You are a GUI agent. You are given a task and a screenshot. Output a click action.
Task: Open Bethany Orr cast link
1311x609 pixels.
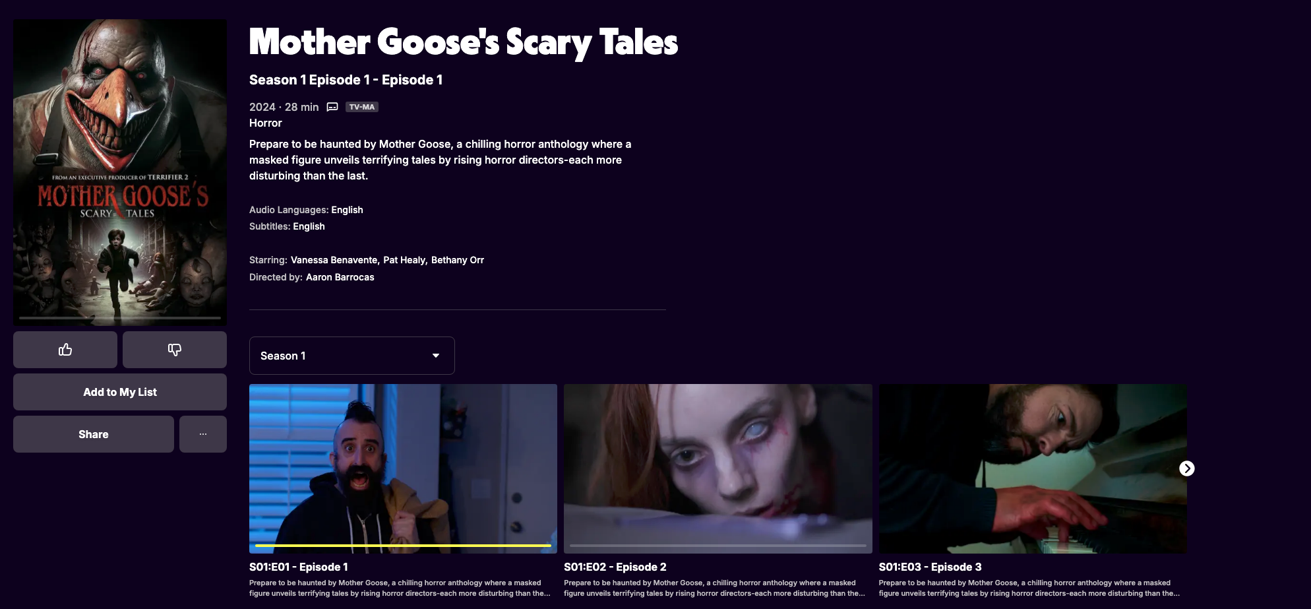pos(458,260)
